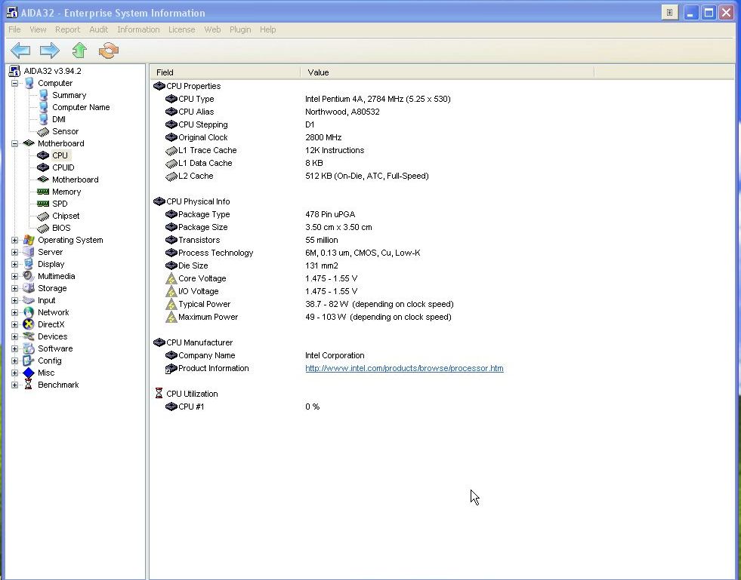Open the Intel processor product link
741x580 pixels.
click(404, 368)
